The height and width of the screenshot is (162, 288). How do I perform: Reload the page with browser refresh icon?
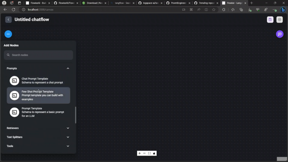(13, 10)
